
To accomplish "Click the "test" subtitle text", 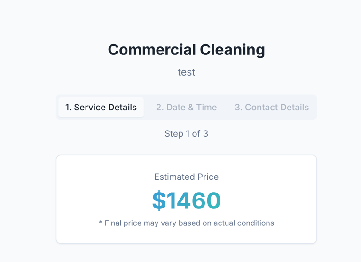I will pos(186,72).
